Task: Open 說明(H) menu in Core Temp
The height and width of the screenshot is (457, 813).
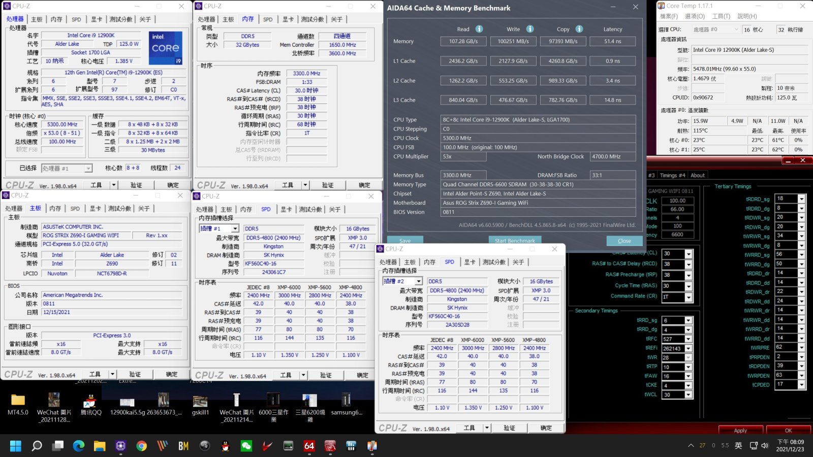Action: (747, 16)
